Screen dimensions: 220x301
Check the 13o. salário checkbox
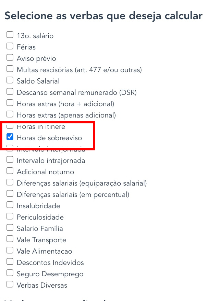point(10,35)
